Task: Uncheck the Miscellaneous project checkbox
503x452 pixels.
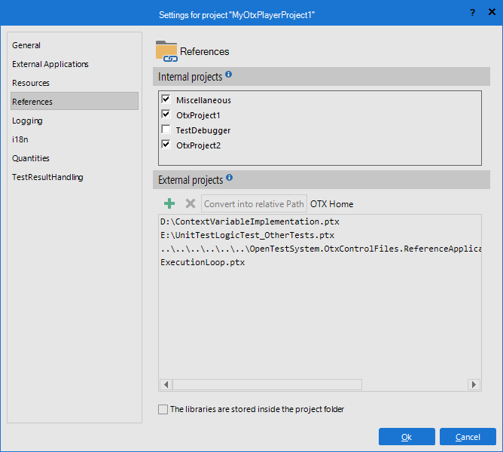Action: [166, 99]
